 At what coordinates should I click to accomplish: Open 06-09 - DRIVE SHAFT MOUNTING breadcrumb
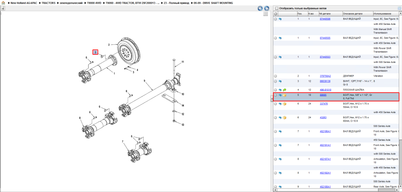point(213,3)
